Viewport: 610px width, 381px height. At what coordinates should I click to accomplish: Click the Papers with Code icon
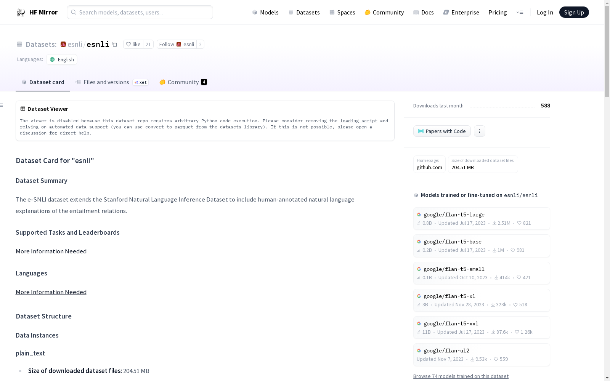click(x=421, y=131)
